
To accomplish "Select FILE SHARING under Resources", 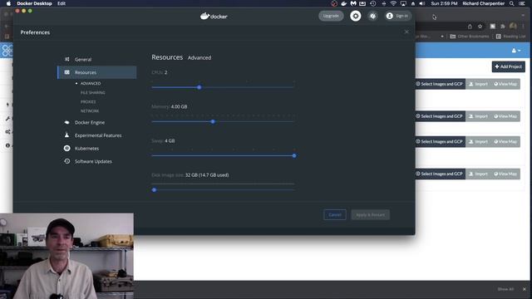I will (x=92, y=92).
